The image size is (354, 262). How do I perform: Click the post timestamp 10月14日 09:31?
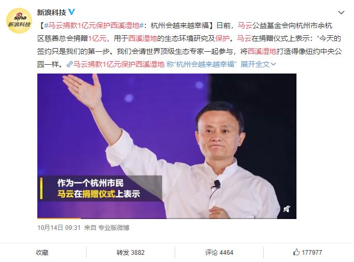tap(59, 228)
